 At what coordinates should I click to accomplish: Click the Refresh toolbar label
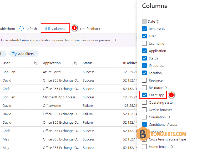coord(31,29)
